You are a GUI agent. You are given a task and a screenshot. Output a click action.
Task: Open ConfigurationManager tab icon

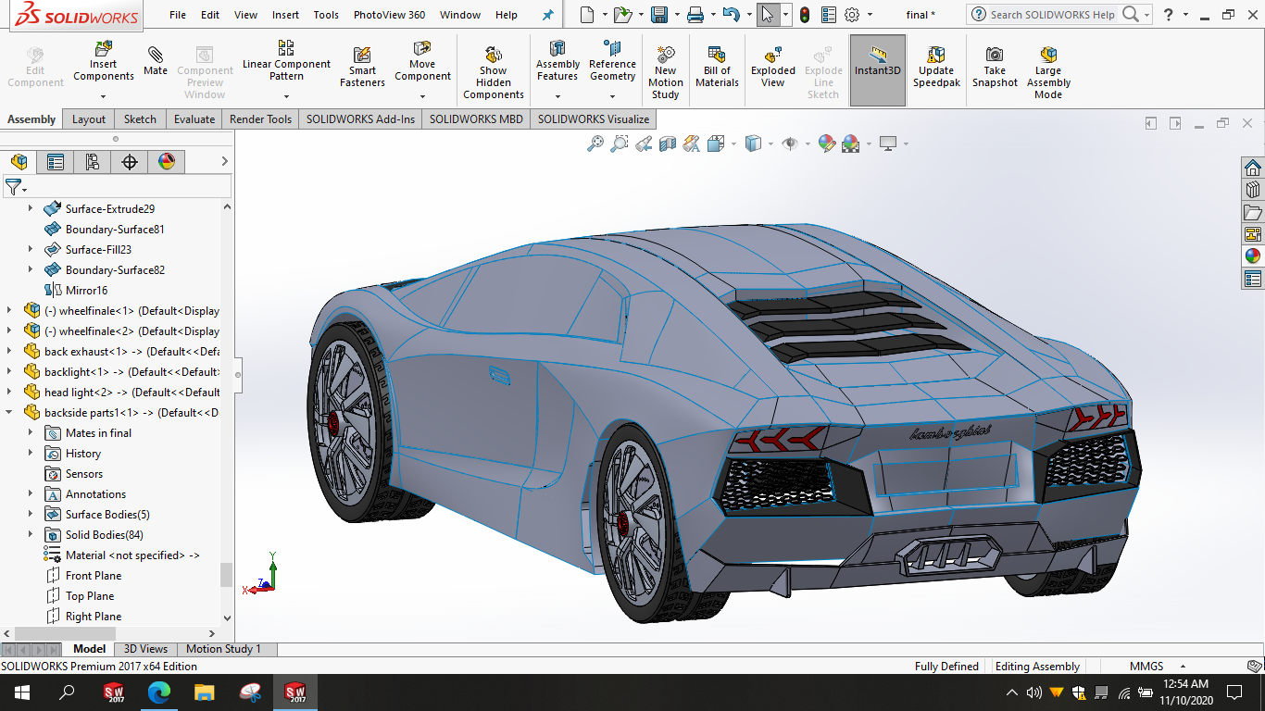pyautogui.click(x=93, y=162)
